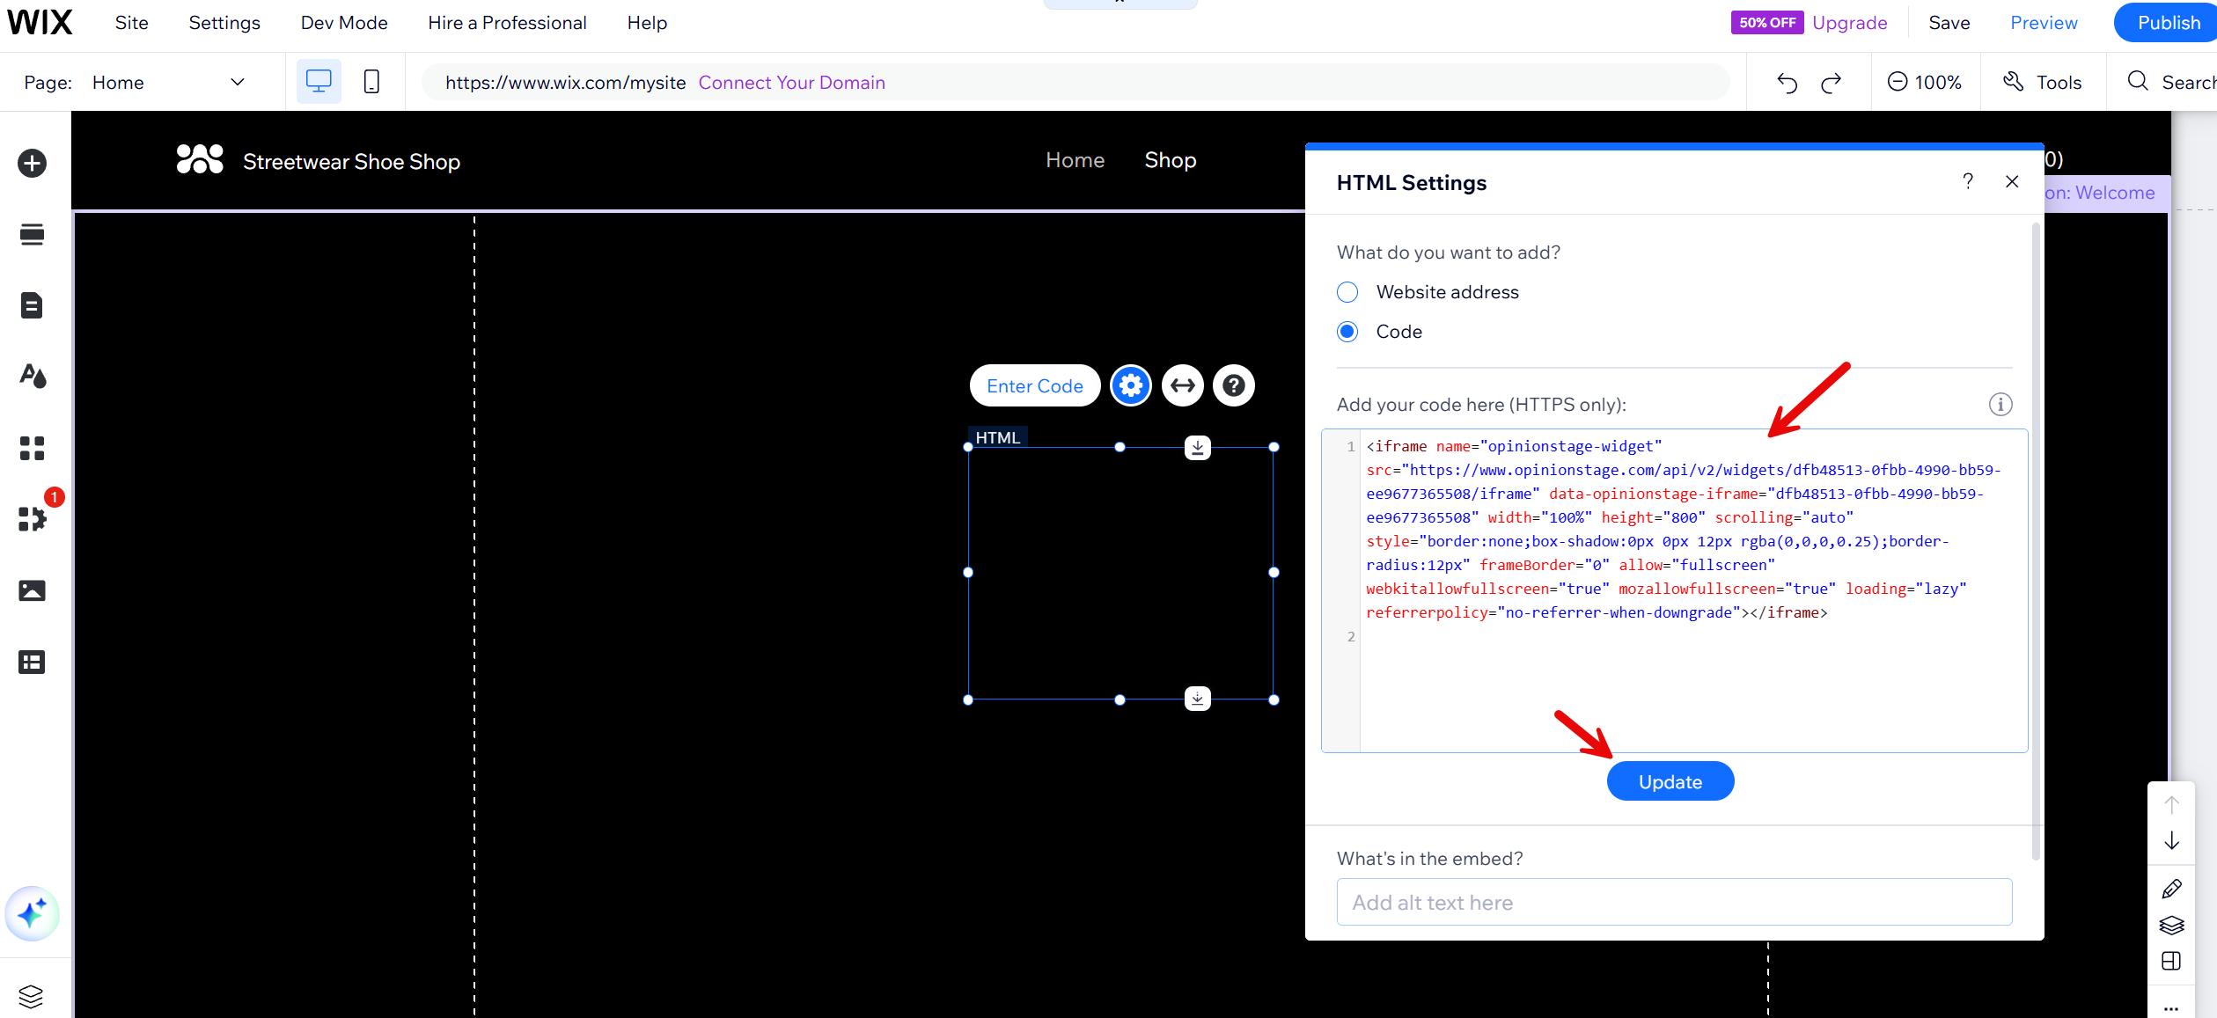Click the zoom out minus control
Viewport: 2217px width, 1018px height.
[x=1896, y=81]
